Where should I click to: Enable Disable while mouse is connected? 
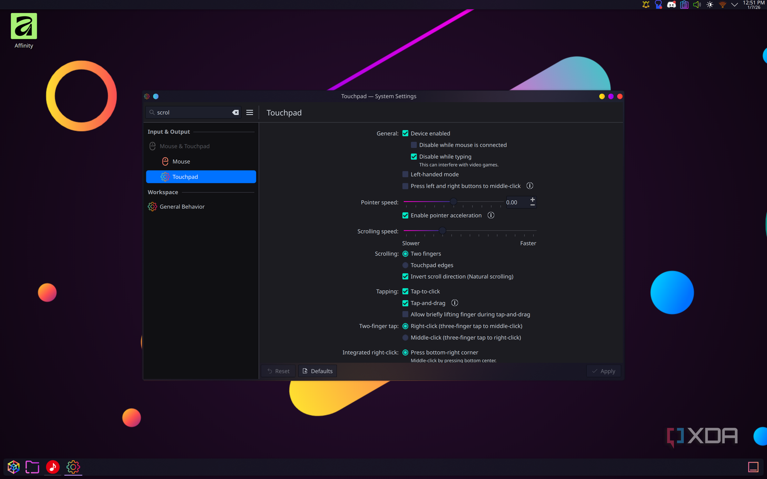coord(414,145)
